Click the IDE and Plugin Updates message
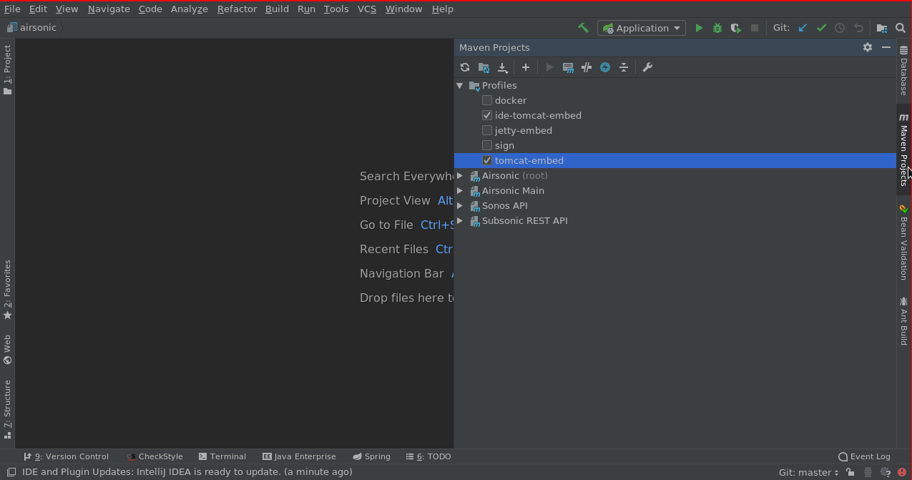Image resolution: width=912 pixels, height=480 pixels. click(187, 472)
